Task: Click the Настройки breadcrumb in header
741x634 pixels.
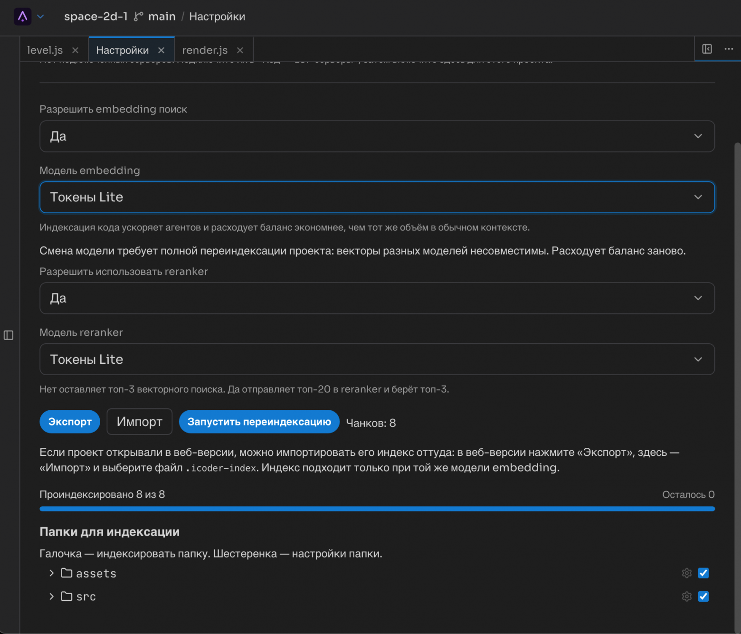Action: [x=217, y=17]
